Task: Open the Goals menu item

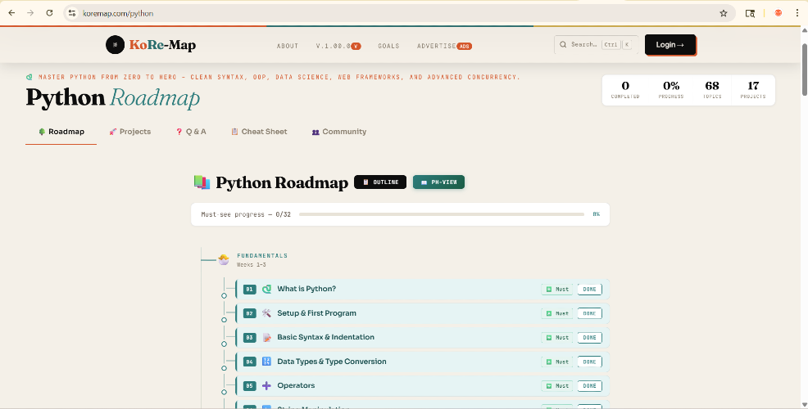Action: (x=388, y=46)
